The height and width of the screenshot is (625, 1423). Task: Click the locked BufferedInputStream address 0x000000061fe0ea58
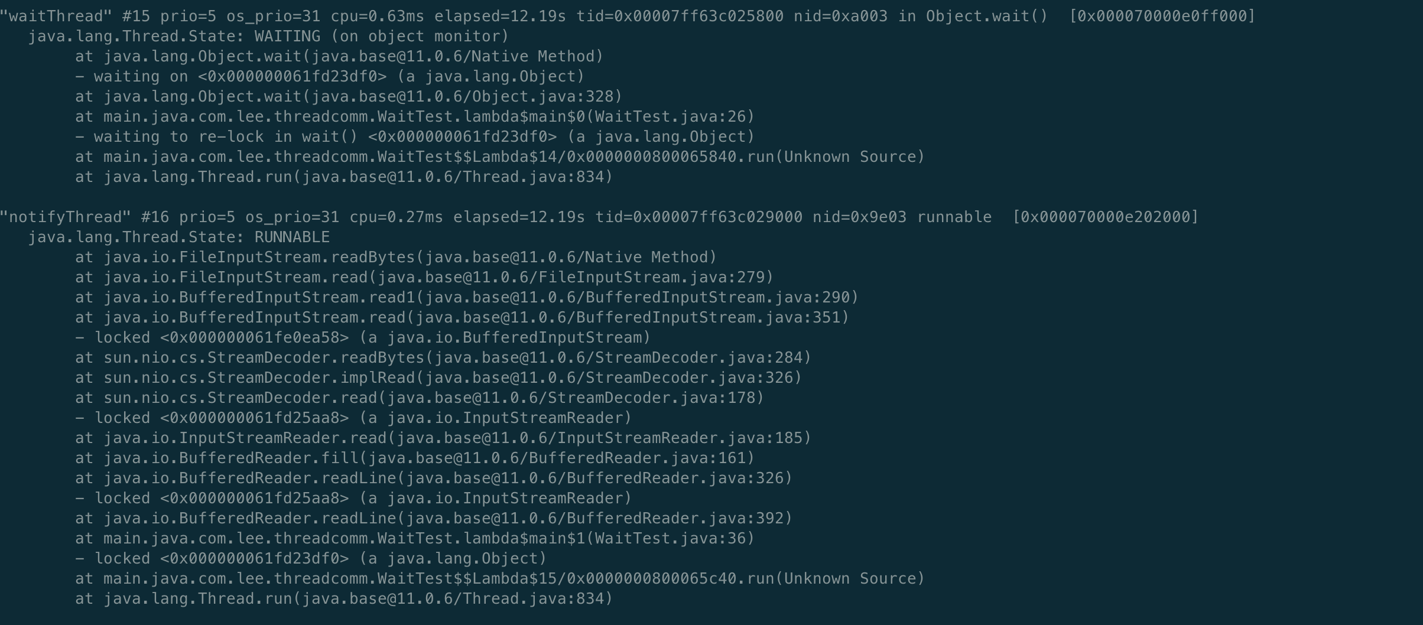[254, 337]
